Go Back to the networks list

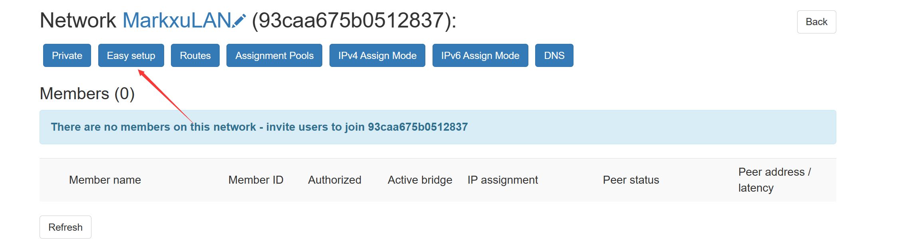point(816,22)
